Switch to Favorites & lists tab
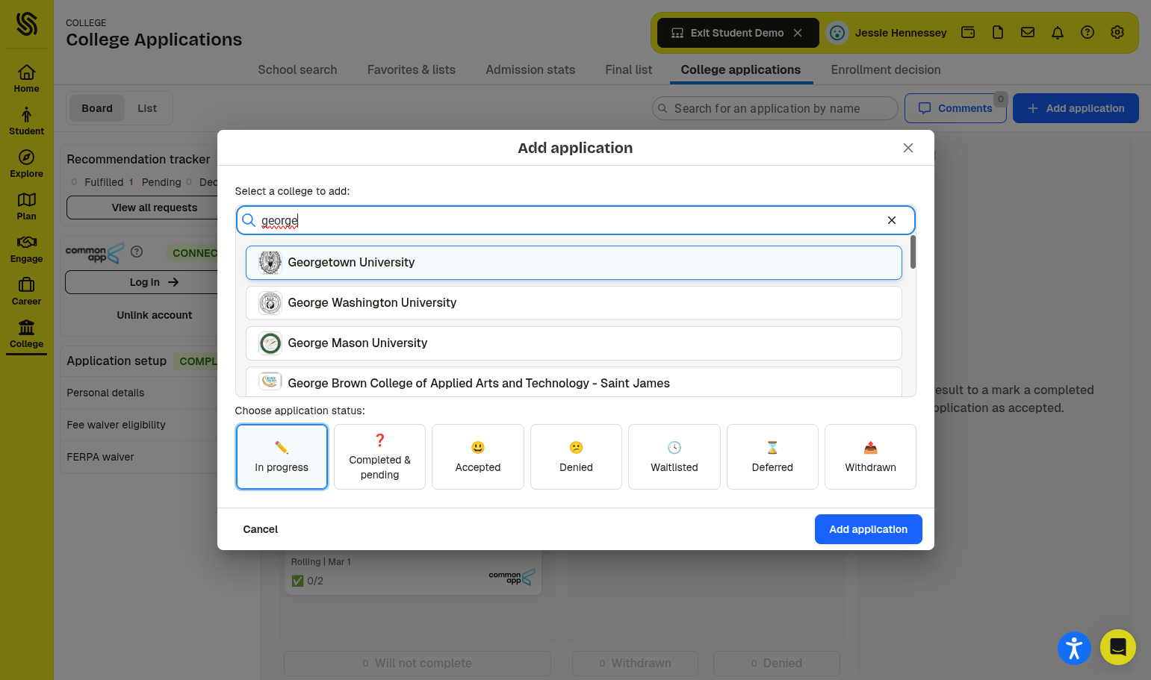 coord(412,69)
